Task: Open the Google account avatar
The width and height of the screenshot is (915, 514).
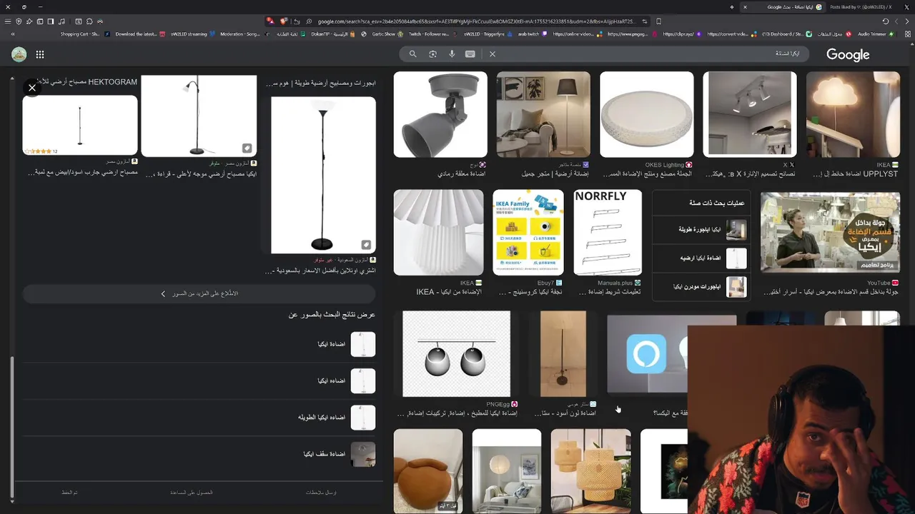Action: [19, 54]
